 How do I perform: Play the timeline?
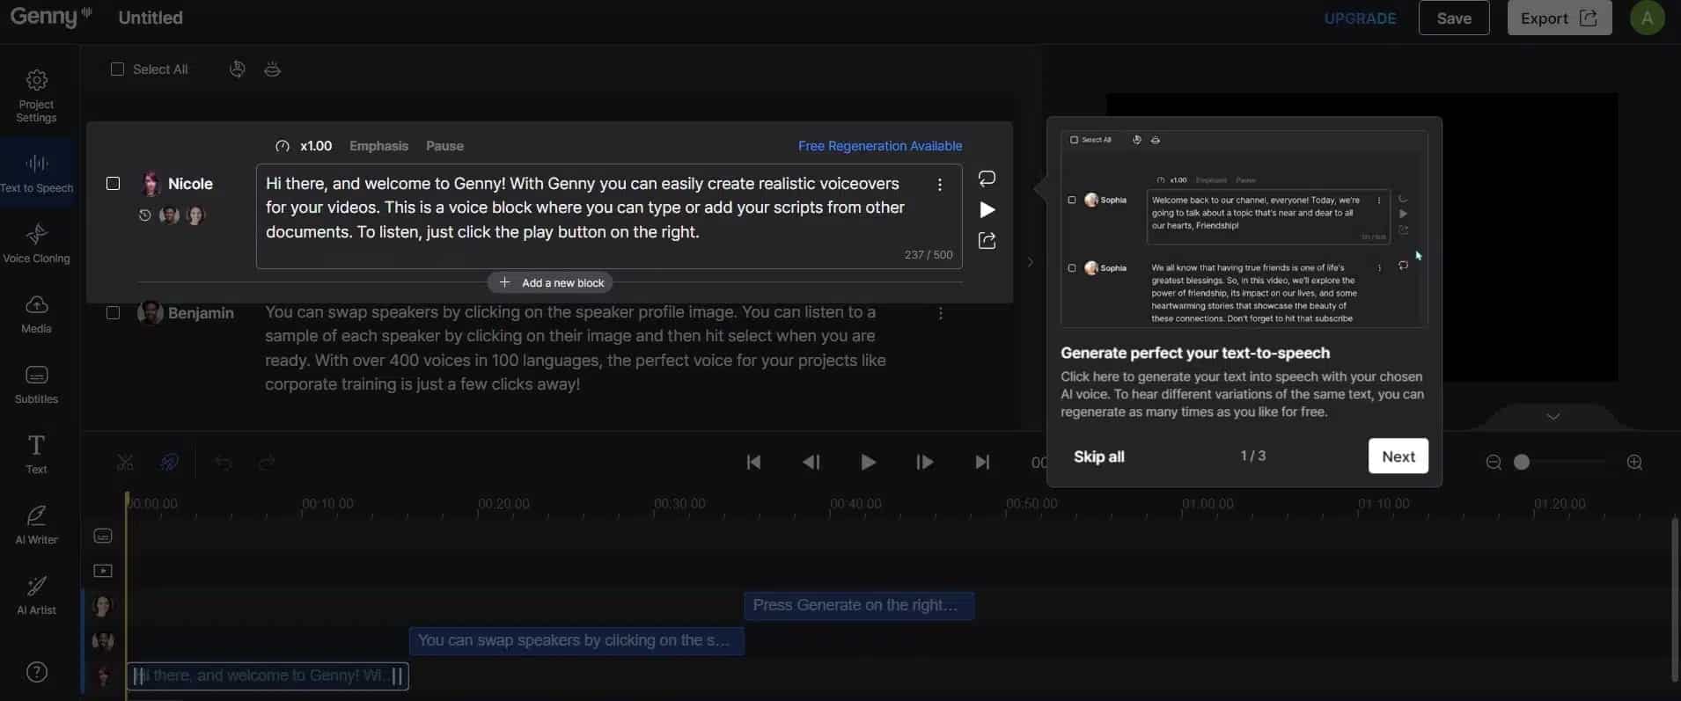(x=868, y=462)
